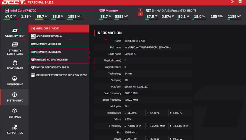246x140 pixels.
Task: Select Memory Module #3 entry
Action: pyautogui.click(x=59, y=52)
